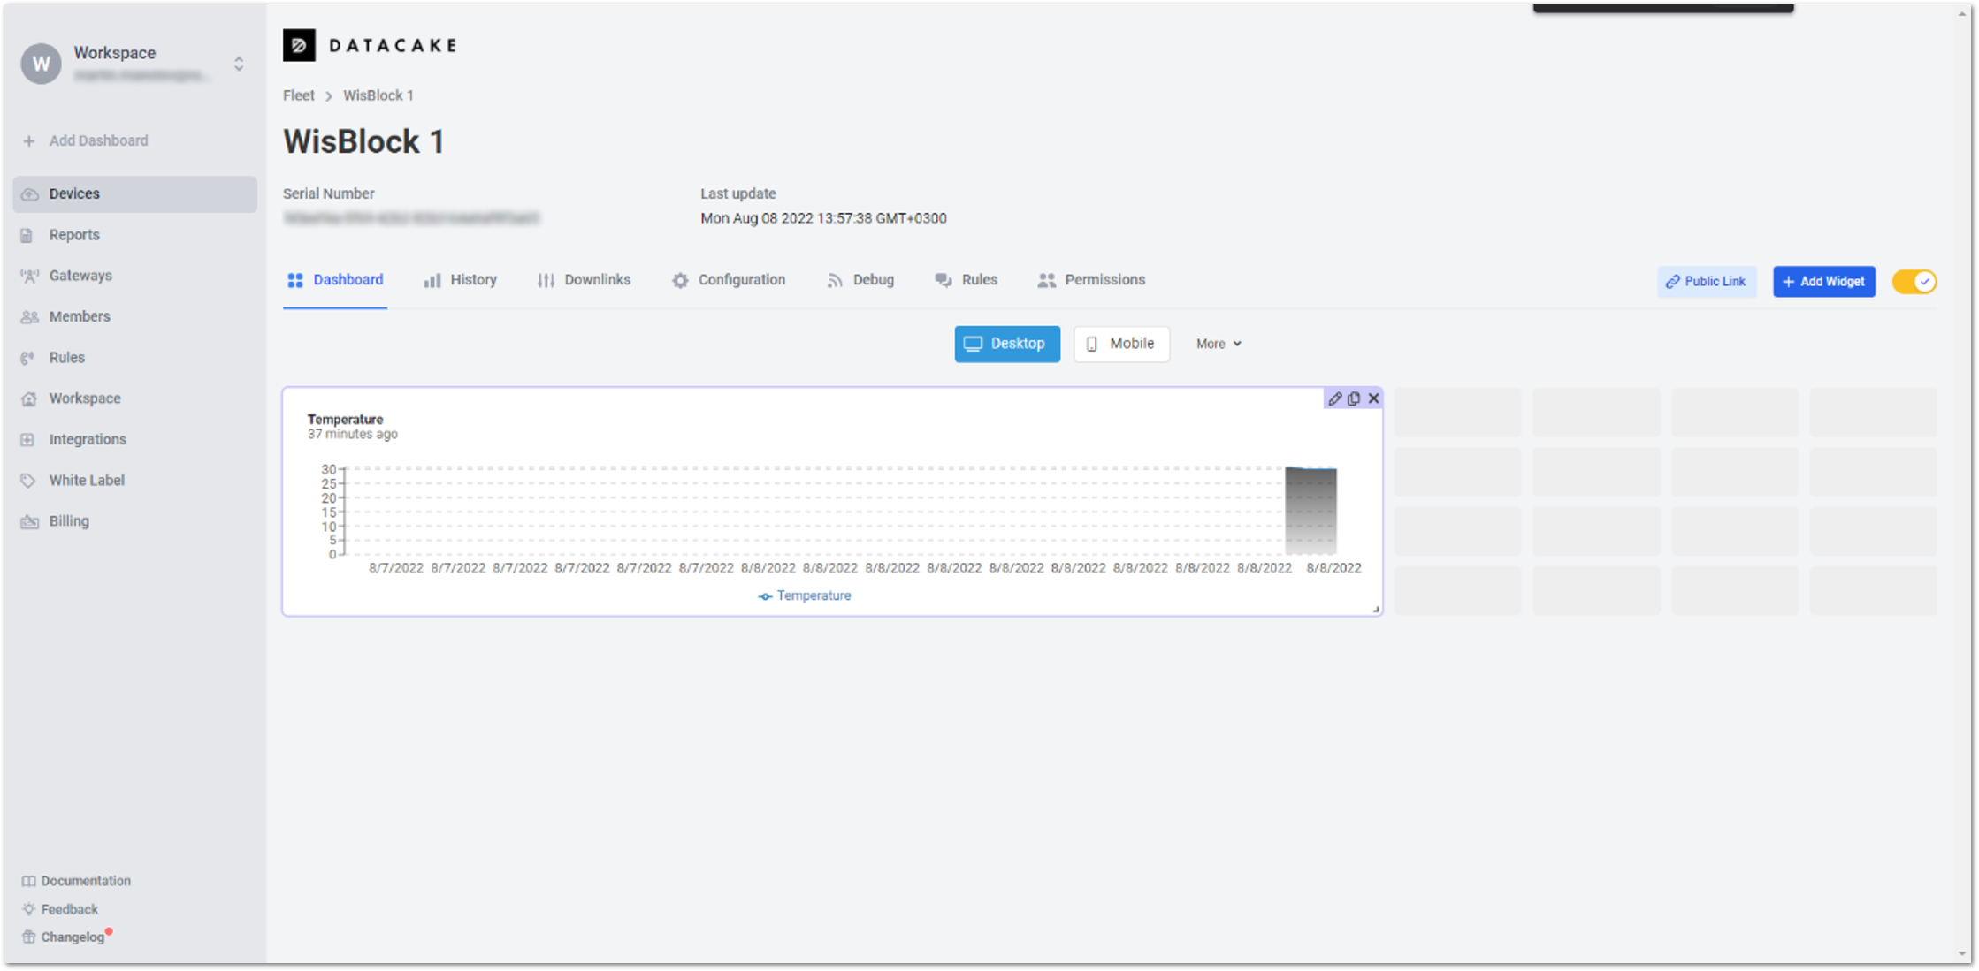Image resolution: width=1979 pixels, height=971 pixels.
Task: Switch to Mobile layout view
Action: point(1120,344)
